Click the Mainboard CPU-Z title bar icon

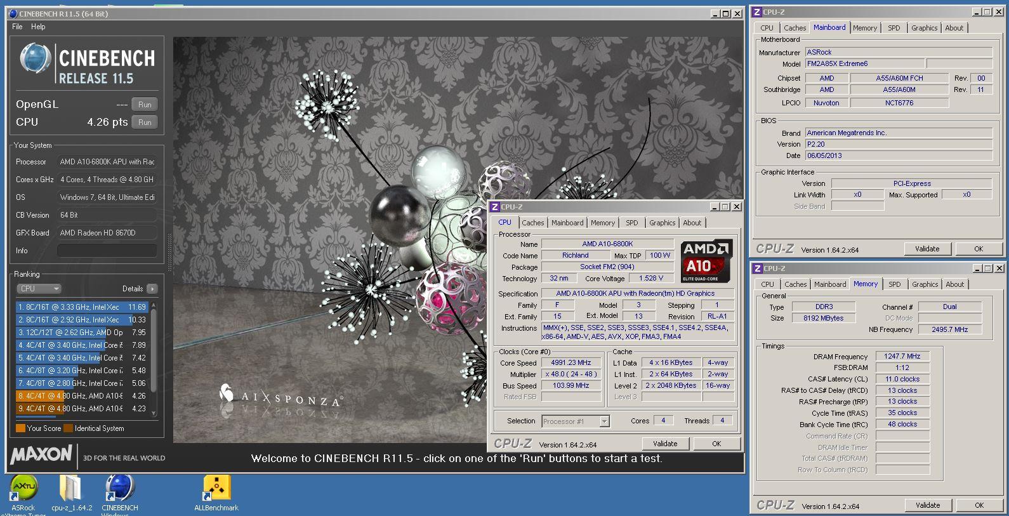[x=757, y=12]
